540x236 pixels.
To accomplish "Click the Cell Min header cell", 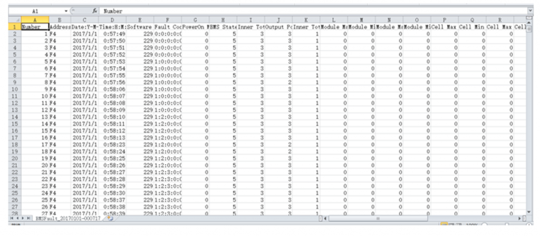I will click(x=472, y=26).
